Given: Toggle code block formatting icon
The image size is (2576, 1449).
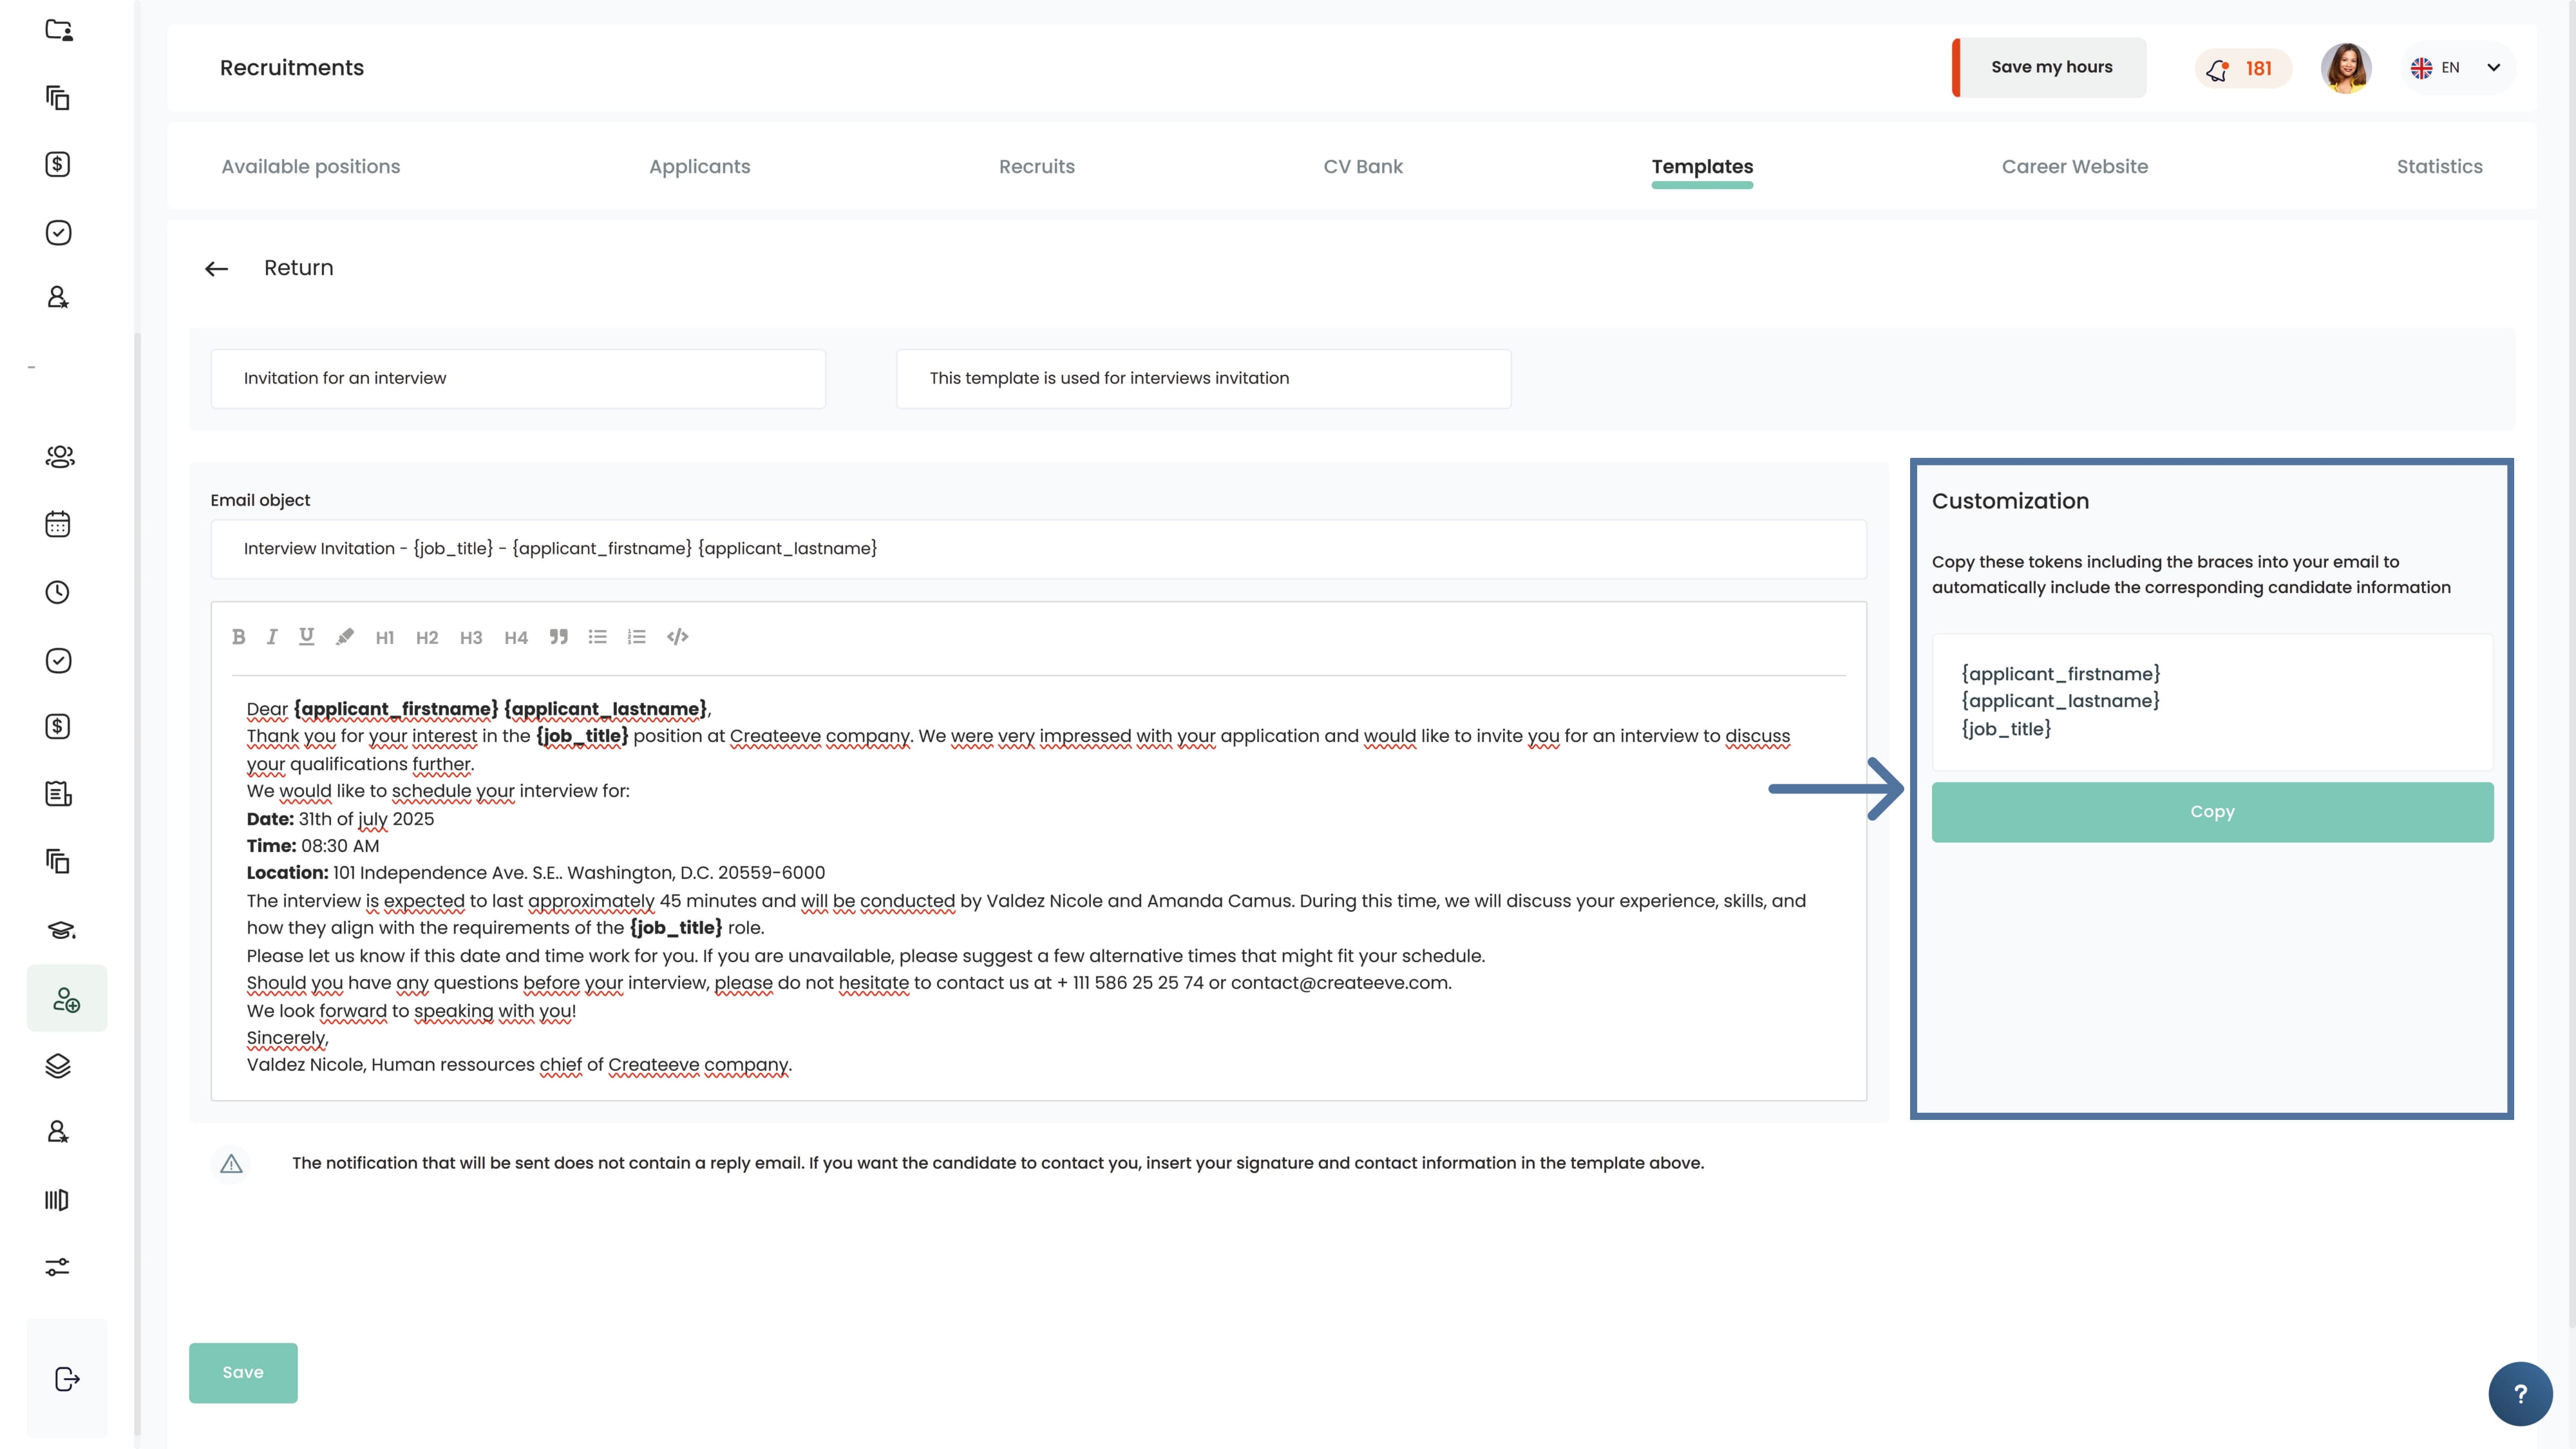Looking at the screenshot, I should (x=678, y=637).
